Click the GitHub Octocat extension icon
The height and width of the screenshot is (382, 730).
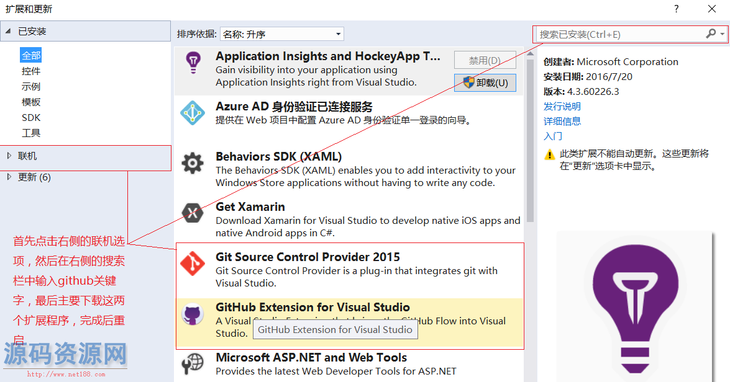pos(193,314)
